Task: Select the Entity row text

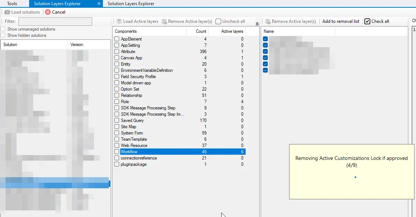Action: [x=125, y=64]
